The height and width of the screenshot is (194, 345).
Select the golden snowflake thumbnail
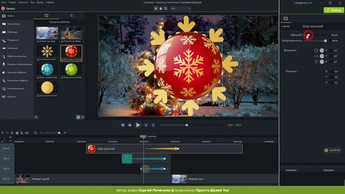[47, 51]
